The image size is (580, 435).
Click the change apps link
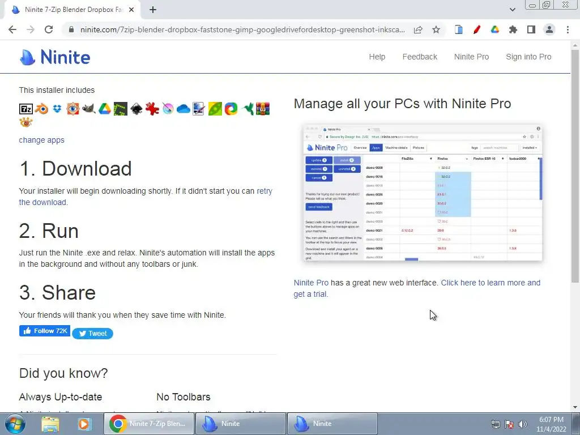[x=41, y=140]
